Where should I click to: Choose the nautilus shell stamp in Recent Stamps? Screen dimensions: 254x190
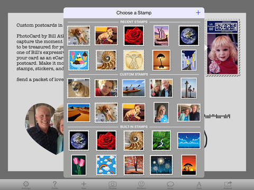(x=106, y=60)
